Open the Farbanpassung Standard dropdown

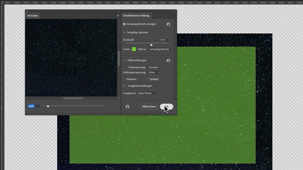click(155, 67)
